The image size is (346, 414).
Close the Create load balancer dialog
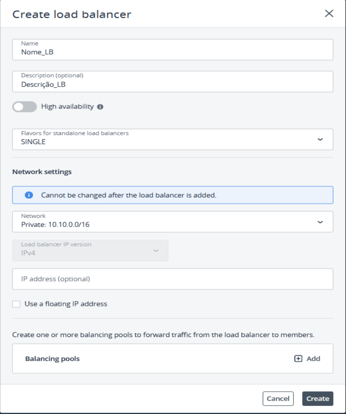click(x=329, y=13)
